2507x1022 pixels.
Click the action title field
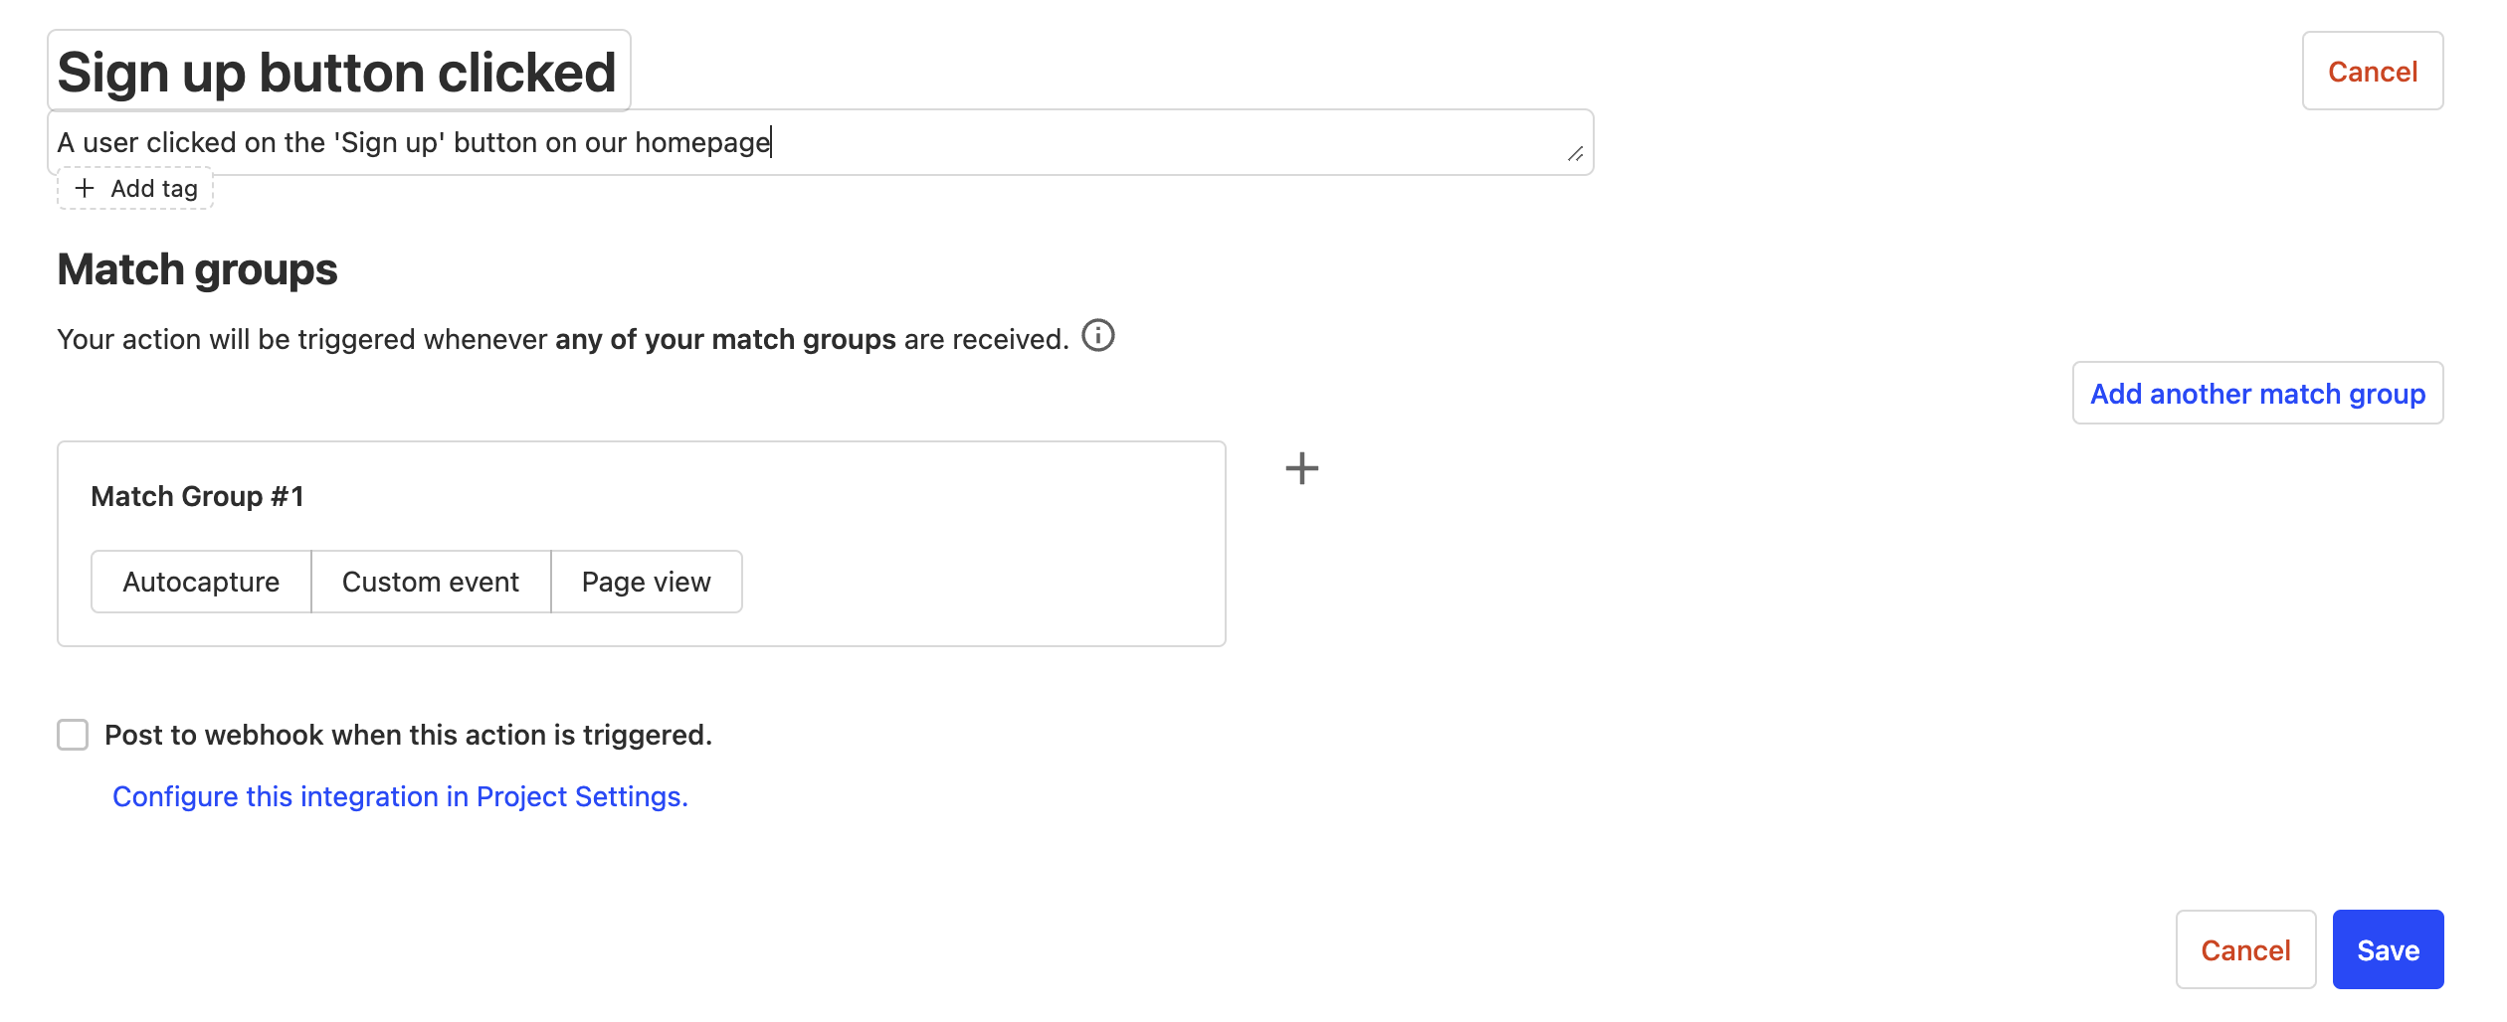[x=338, y=70]
